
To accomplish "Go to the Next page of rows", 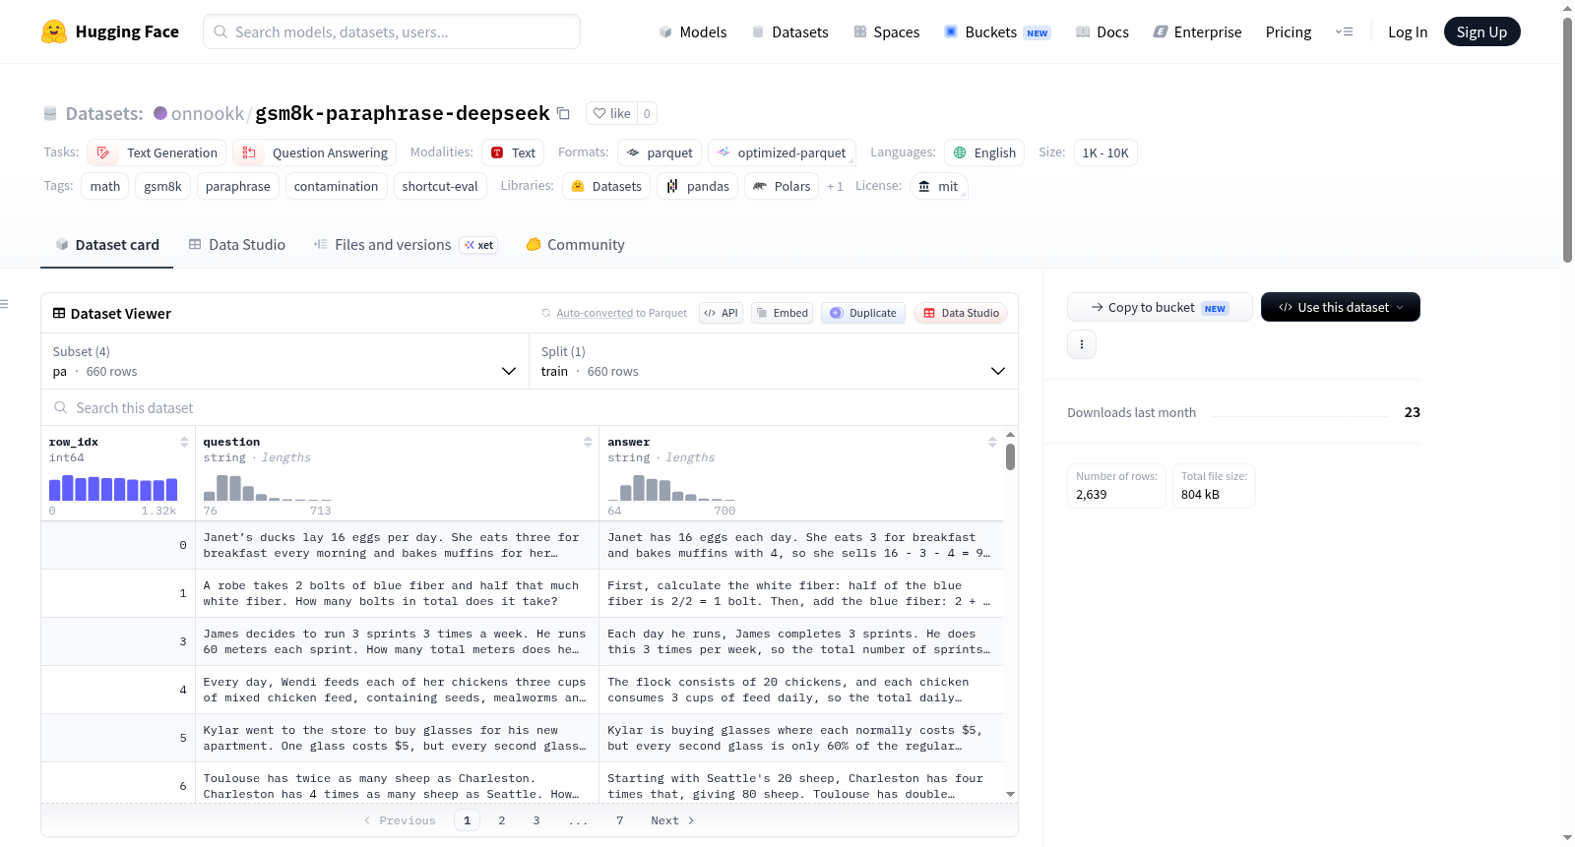I will click(672, 820).
